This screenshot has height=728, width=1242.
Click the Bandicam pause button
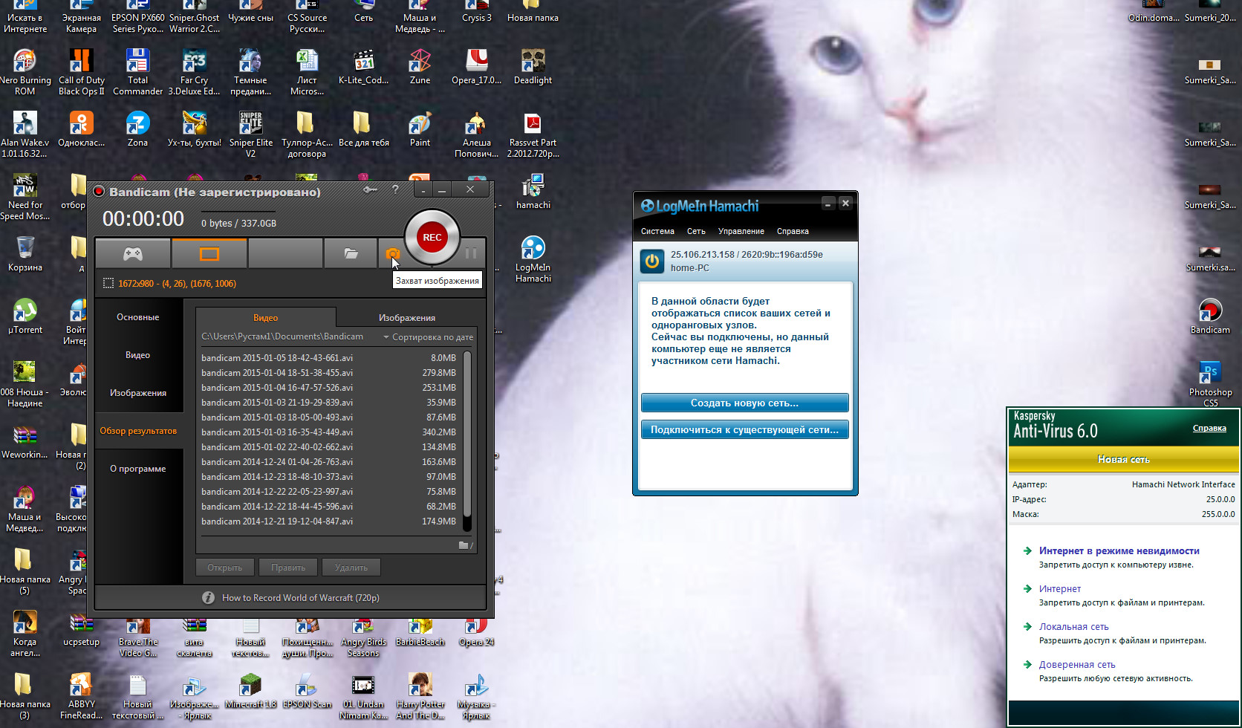[x=471, y=254]
